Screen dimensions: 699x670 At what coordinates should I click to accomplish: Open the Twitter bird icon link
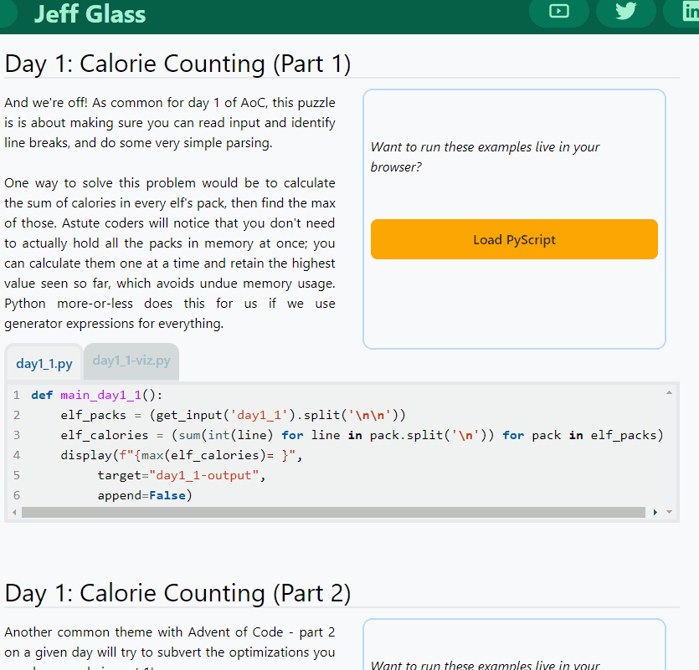[x=625, y=11]
